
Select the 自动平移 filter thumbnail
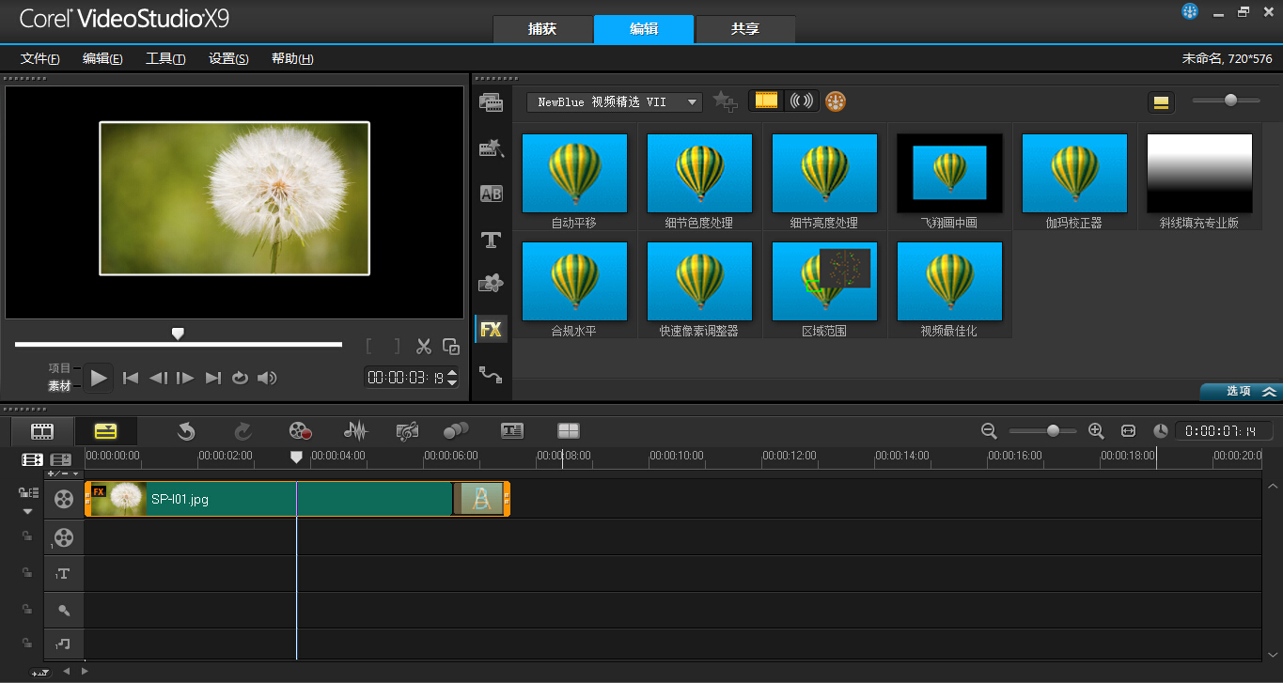click(574, 174)
